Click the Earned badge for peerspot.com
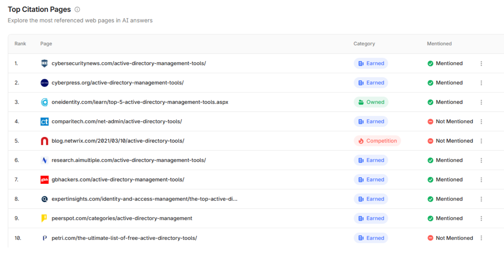This screenshot has height=258, width=504. (x=371, y=218)
